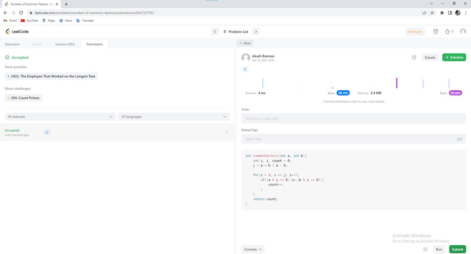Expand the All statuses dropdown
The height and width of the screenshot is (254, 471).
point(60,116)
